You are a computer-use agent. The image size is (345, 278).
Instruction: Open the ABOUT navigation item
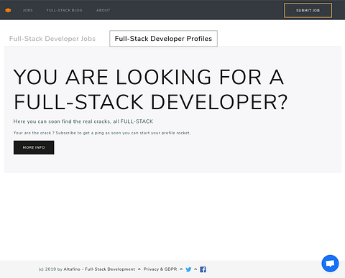coord(103,10)
